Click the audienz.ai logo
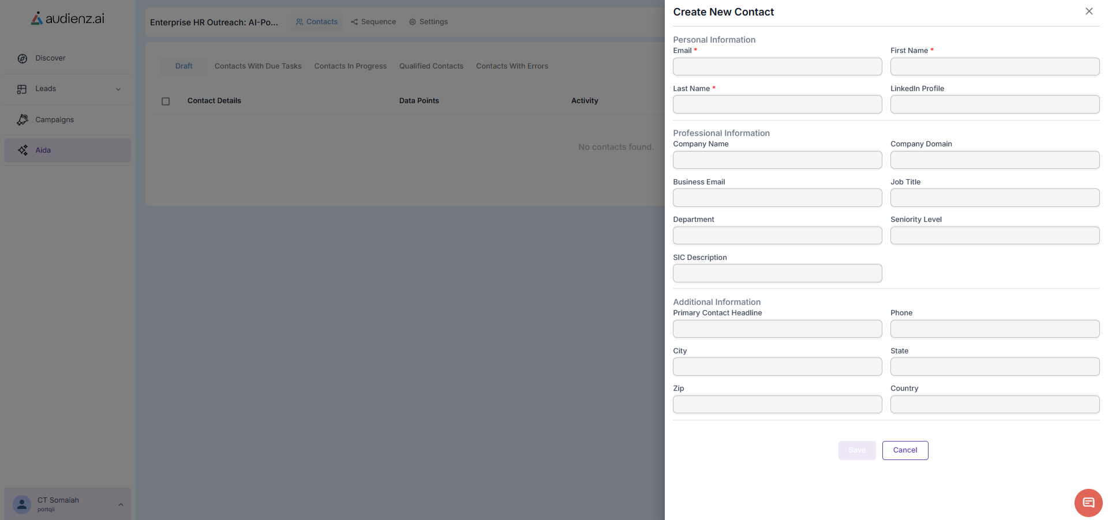1108x520 pixels. point(68,18)
